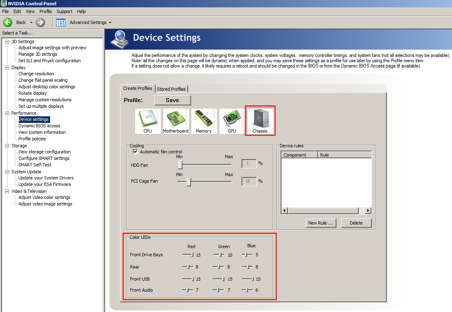Click Device rules scroll left arrow
The height and width of the screenshot is (312, 452).
click(285, 211)
